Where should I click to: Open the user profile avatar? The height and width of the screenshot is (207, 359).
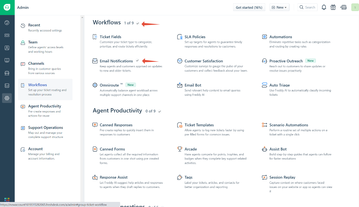point(355,7)
